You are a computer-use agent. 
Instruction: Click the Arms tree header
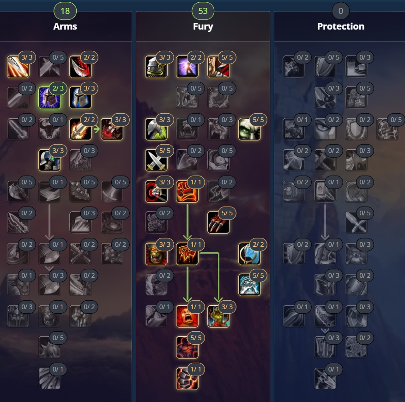pyautogui.click(x=65, y=26)
